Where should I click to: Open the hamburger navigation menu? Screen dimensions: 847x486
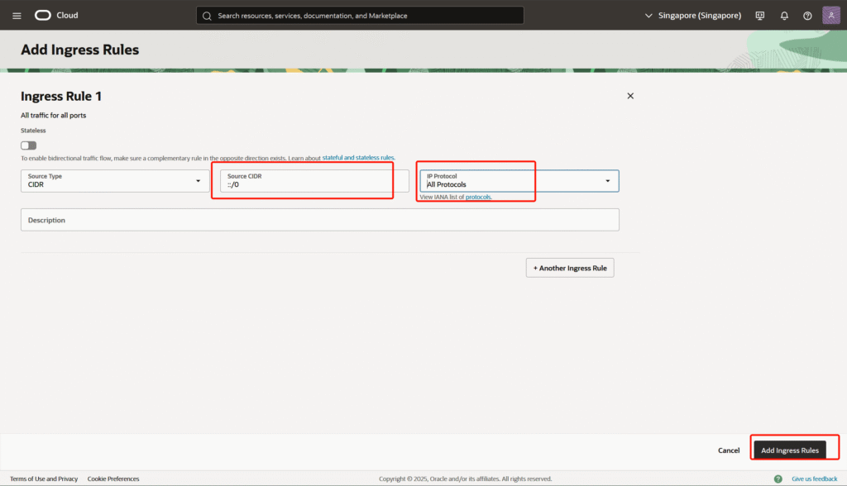[x=17, y=16]
